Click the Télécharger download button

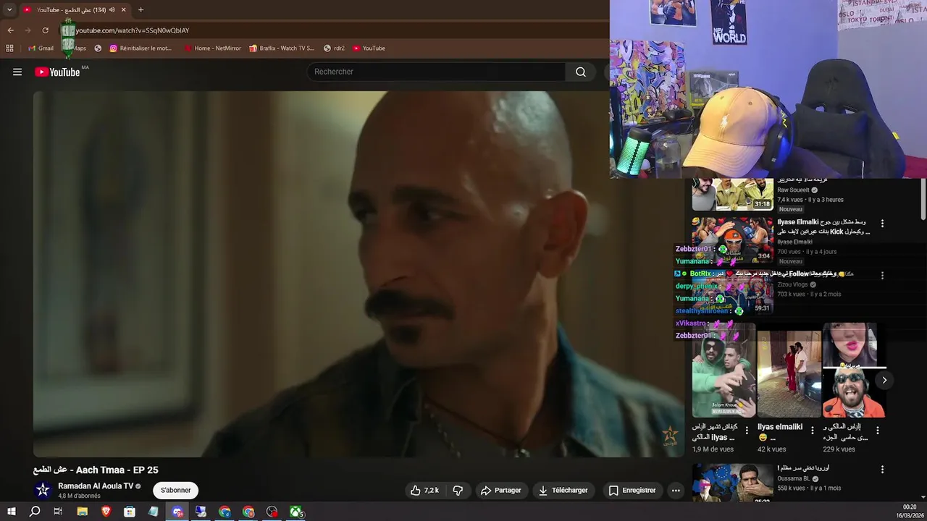563,491
